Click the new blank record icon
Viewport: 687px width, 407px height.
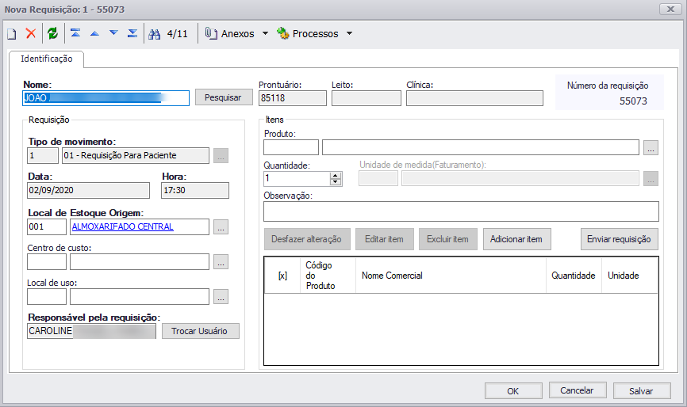point(12,34)
